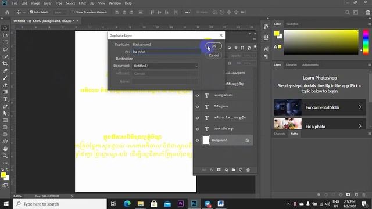Select the Gradient tool
The width and height of the screenshot is (372, 209).
5,92
